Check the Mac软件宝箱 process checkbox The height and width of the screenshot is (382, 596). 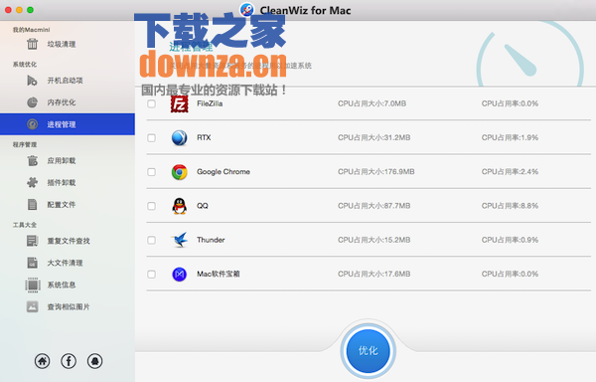(151, 274)
